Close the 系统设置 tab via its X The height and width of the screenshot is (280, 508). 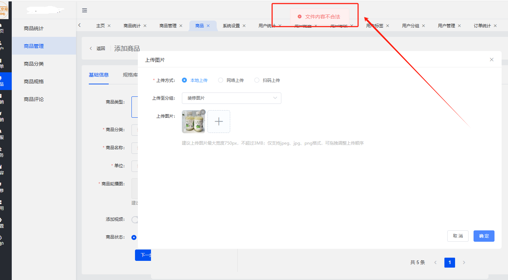244,26
